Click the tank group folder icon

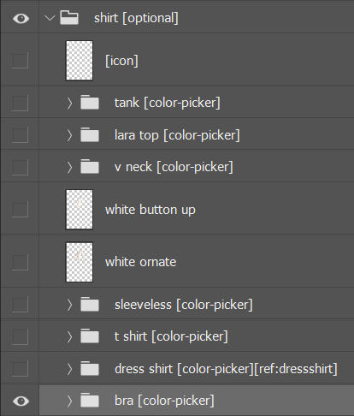click(90, 103)
